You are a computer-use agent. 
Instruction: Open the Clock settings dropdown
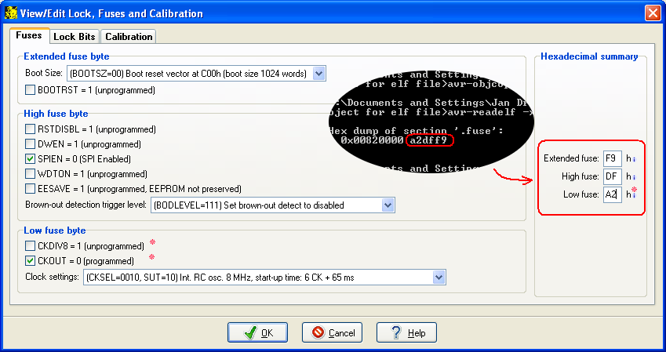pos(439,278)
